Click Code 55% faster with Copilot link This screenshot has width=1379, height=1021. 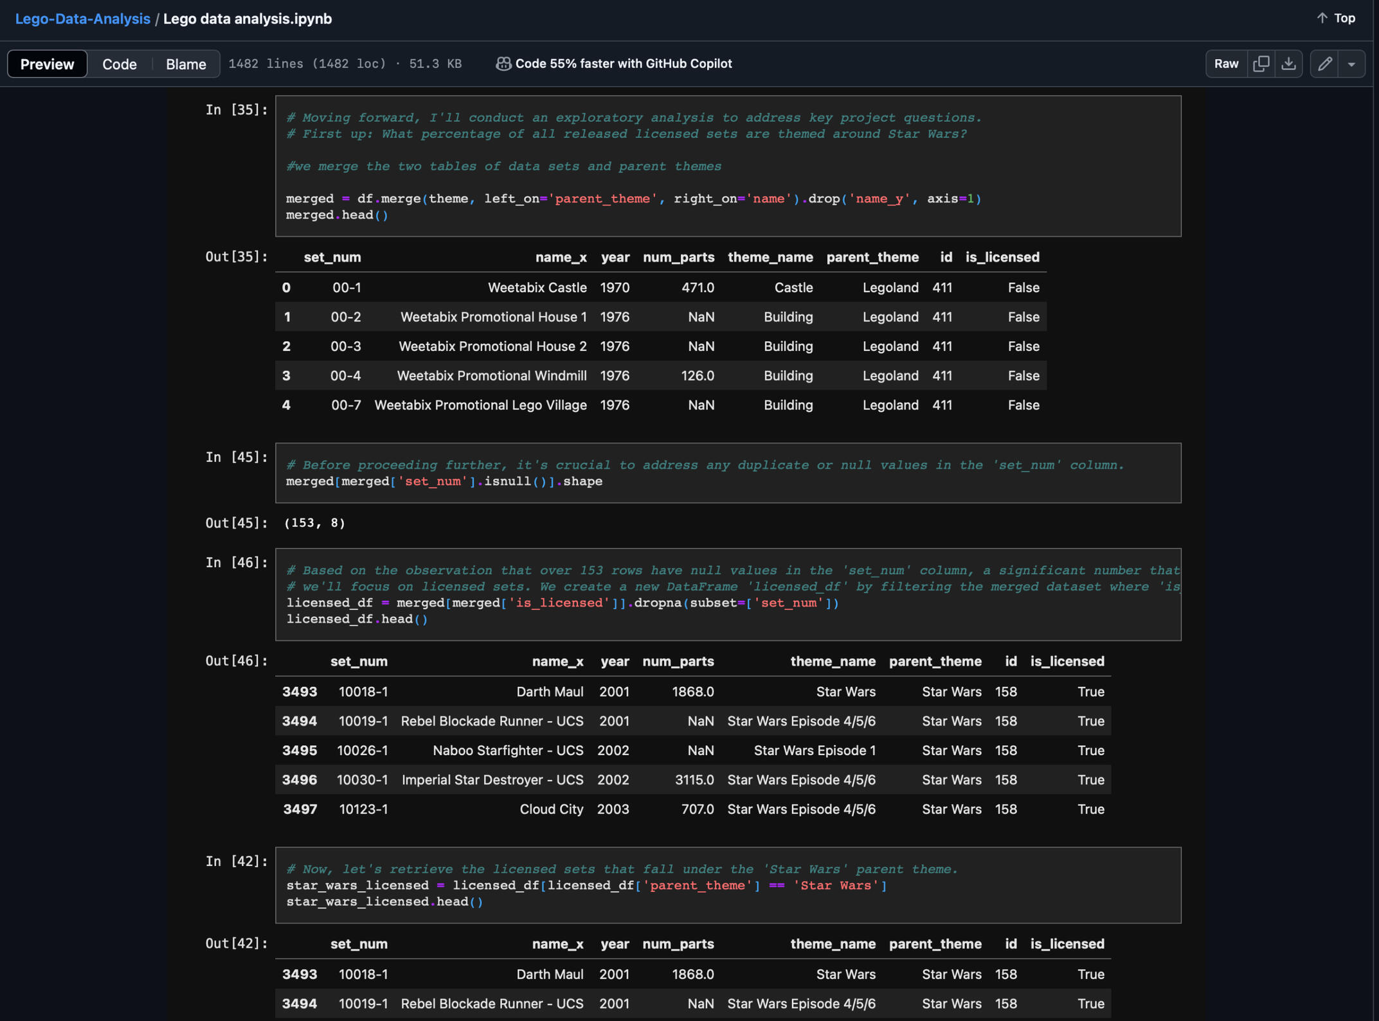click(623, 64)
